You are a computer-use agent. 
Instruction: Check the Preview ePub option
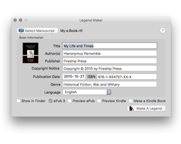[69, 101]
